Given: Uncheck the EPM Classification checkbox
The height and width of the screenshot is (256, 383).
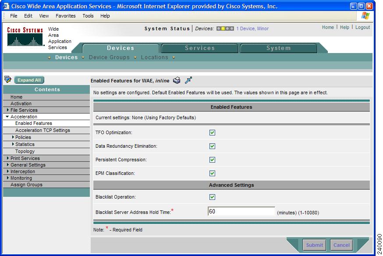Looking at the screenshot, I should pos(212,173).
